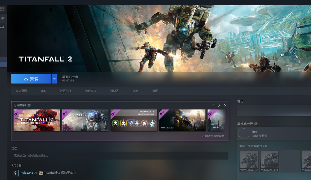Screen dimensions: 311x180
Task: Open the 点数商店 tab
Action: pyautogui.click(x=91, y=91)
